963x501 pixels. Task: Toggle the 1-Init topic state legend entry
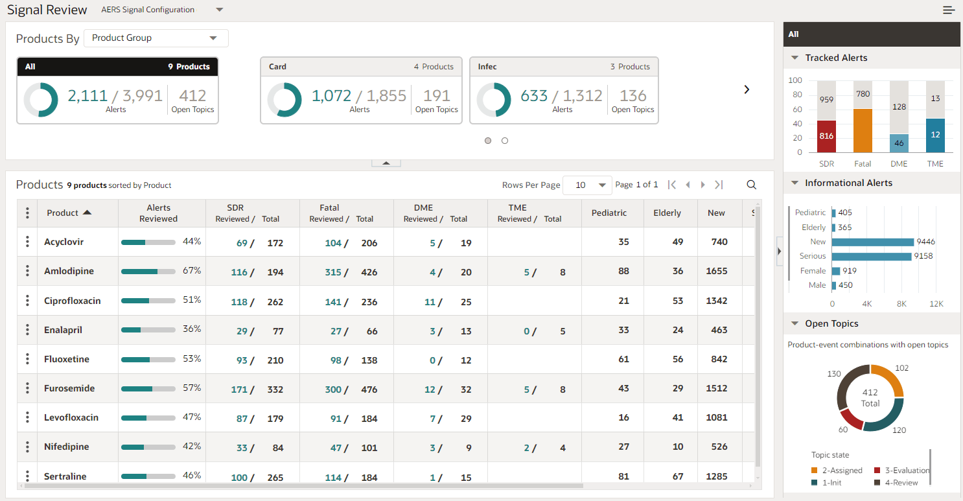click(x=831, y=482)
